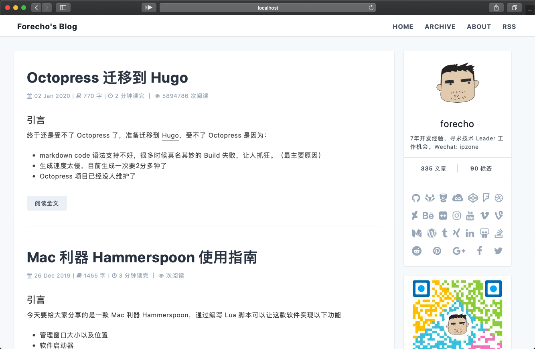Click the DeviantArt icon
The image size is (535, 349).
(415, 215)
